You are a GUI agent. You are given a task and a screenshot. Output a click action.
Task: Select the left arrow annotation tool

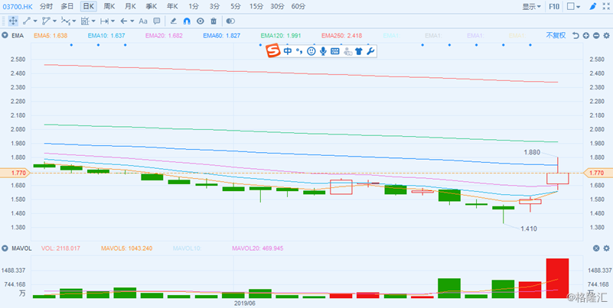[x=124, y=21]
